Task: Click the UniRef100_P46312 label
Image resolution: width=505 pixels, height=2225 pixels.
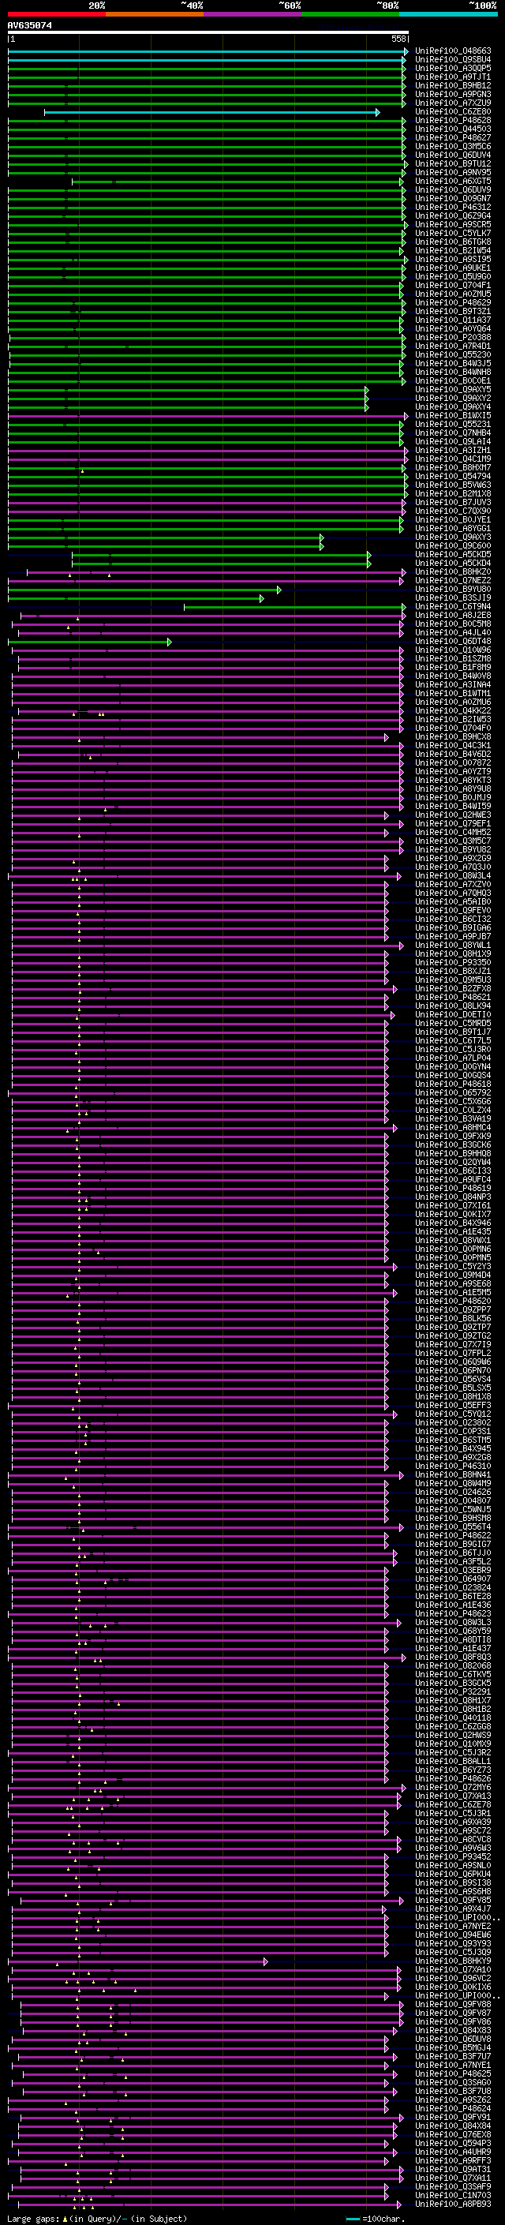Action: point(453,208)
